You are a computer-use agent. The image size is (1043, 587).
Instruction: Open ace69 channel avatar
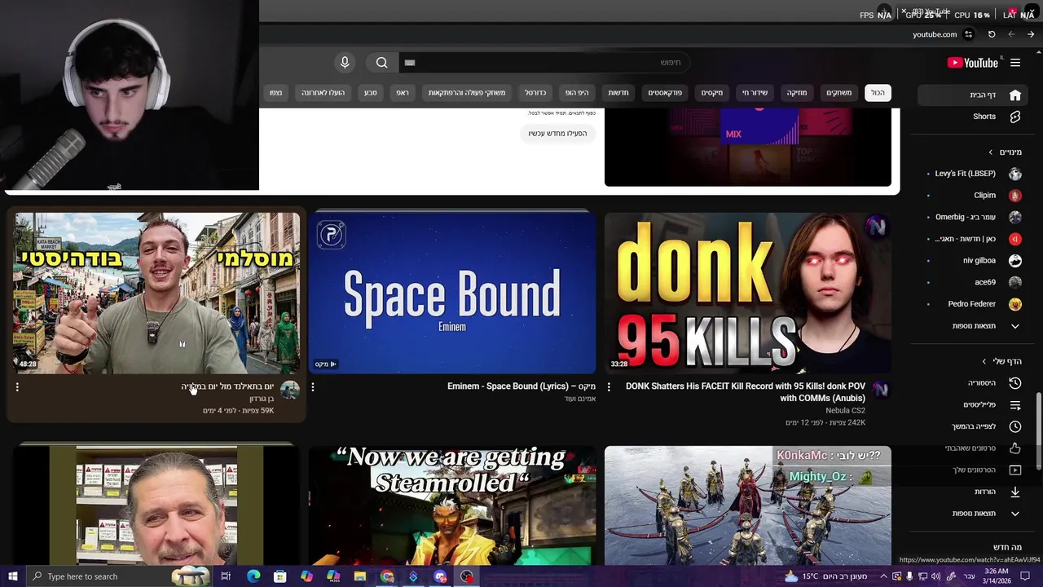coord(1015,282)
